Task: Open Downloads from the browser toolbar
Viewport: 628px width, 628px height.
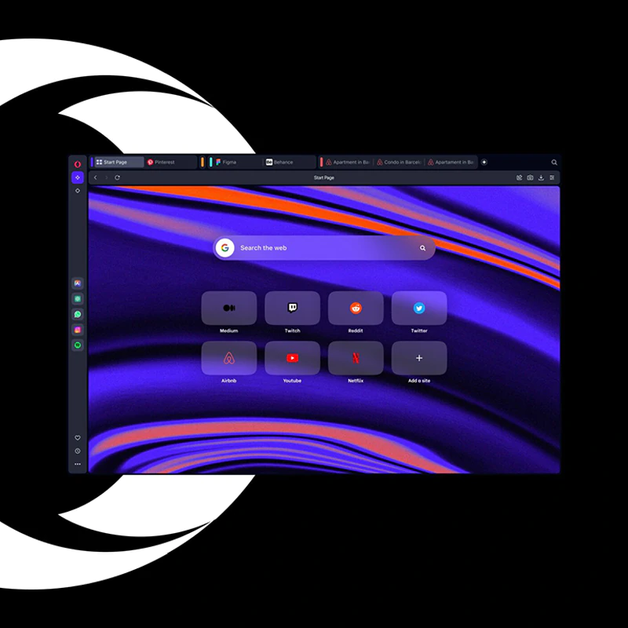Action: 542,177
